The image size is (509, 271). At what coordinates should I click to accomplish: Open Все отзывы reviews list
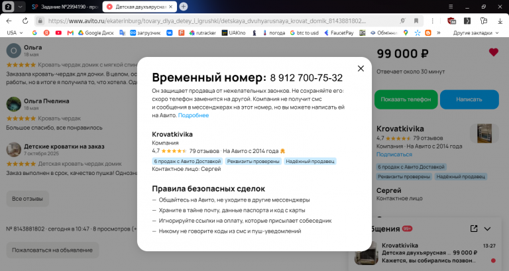27,199
